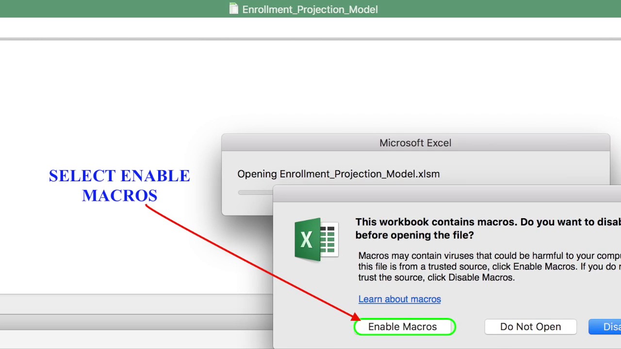Click the Enrollment_Projection_Model window title

pyautogui.click(x=310, y=9)
